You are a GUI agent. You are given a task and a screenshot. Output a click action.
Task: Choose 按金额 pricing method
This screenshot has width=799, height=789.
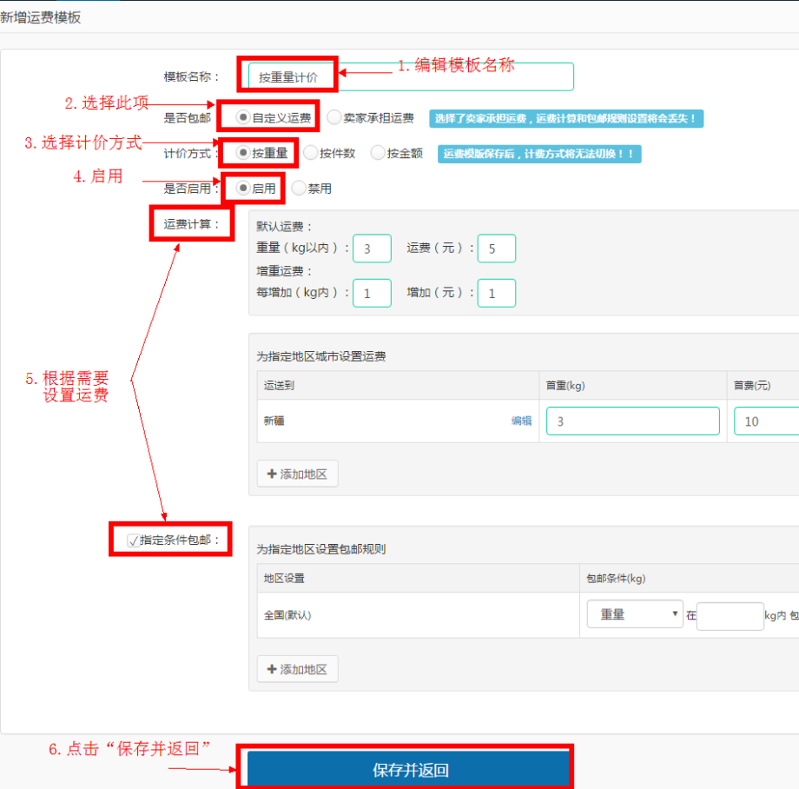point(378,153)
